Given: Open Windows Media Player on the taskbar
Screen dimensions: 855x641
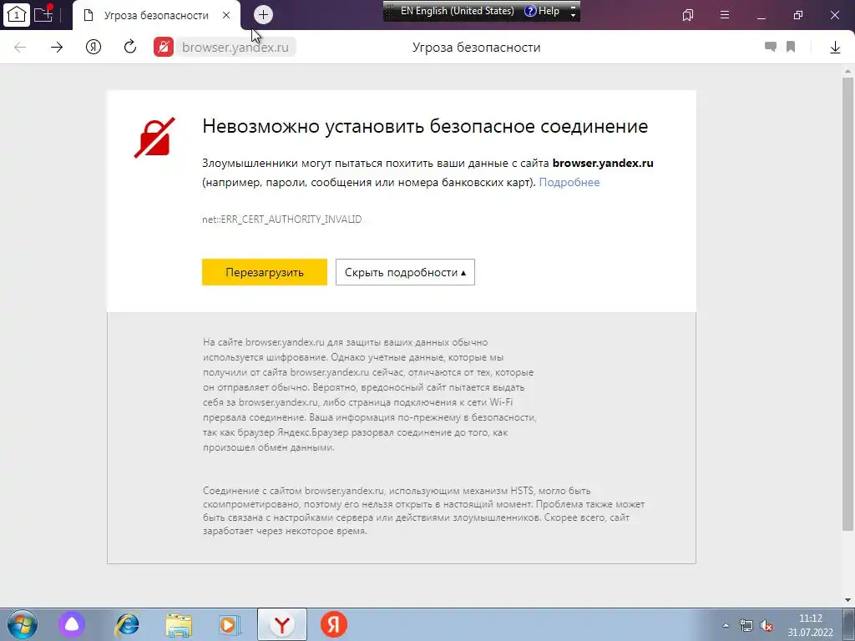Looking at the screenshot, I should [230, 624].
